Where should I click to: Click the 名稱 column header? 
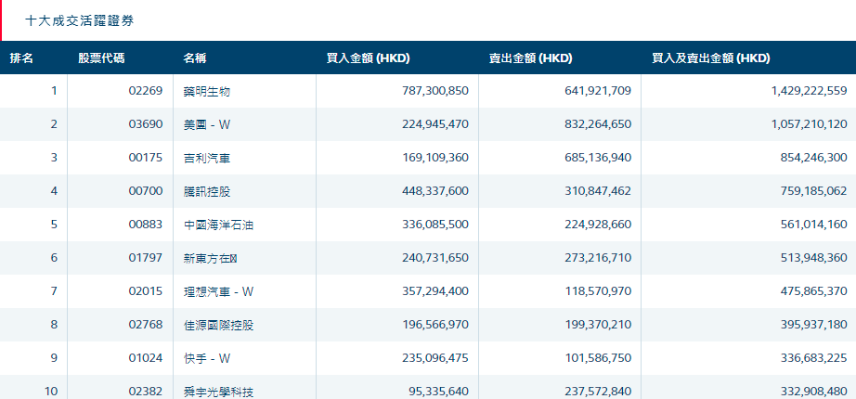click(195, 58)
